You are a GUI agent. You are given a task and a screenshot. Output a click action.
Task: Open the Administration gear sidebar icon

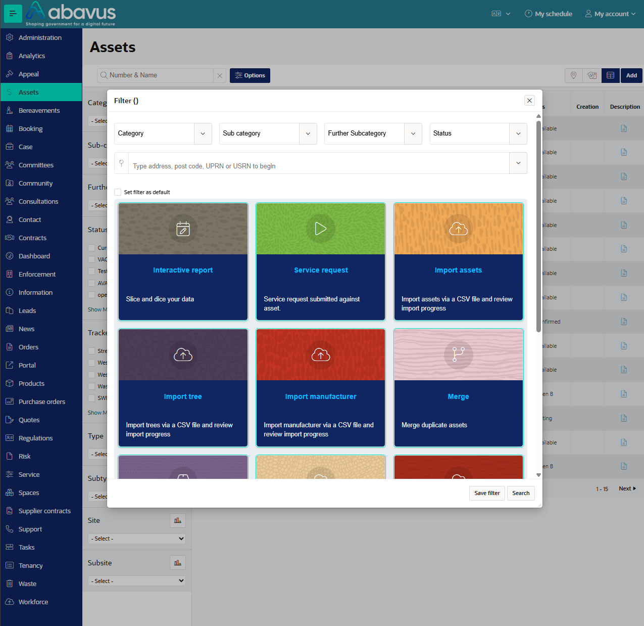click(10, 37)
